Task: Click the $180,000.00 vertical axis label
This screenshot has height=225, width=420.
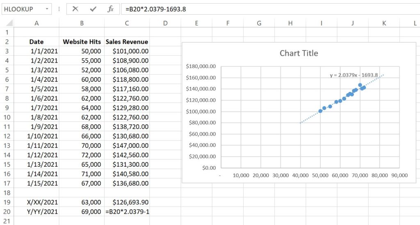Action: click(x=201, y=66)
